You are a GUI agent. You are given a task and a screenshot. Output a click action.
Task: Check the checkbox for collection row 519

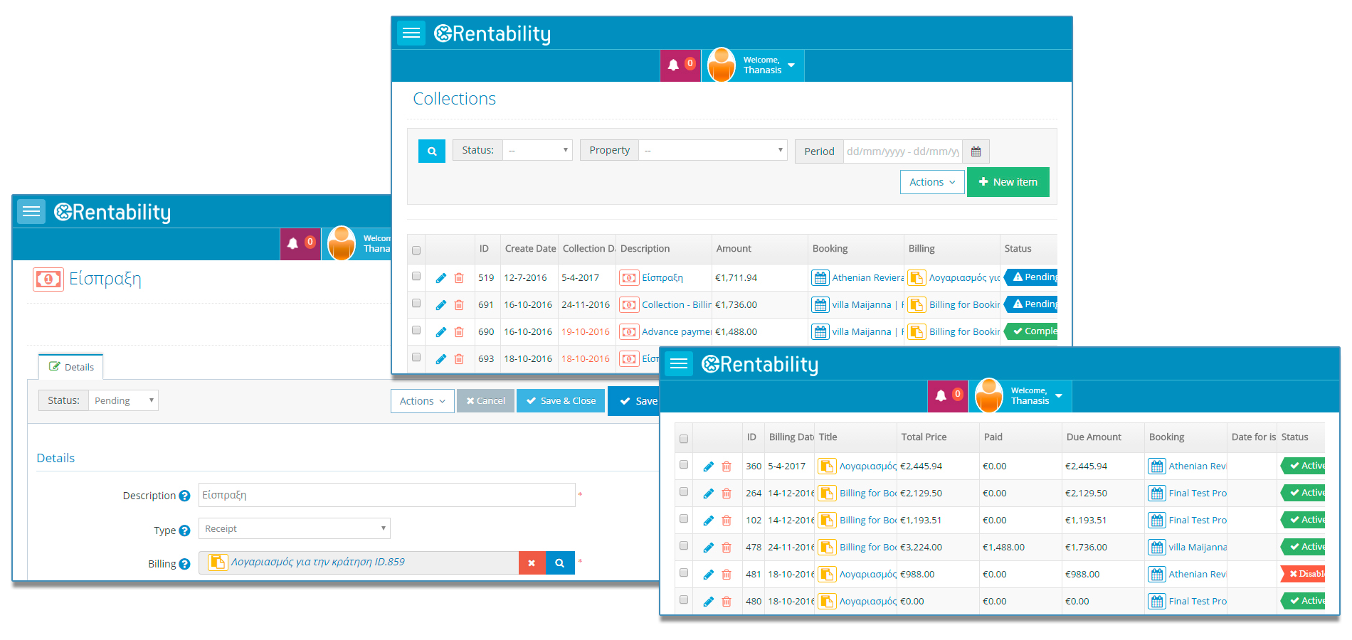click(x=416, y=277)
